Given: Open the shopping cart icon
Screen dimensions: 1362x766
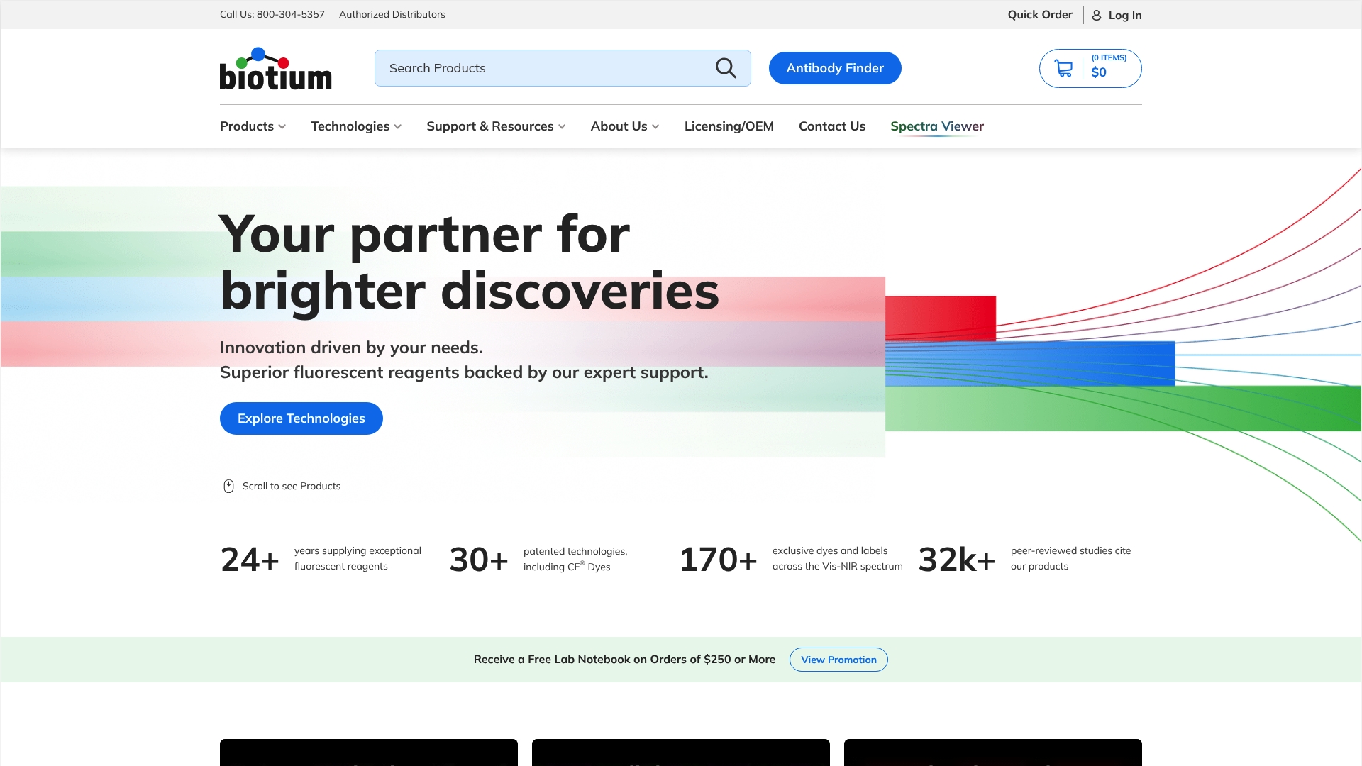Looking at the screenshot, I should pyautogui.click(x=1063, y=67).
